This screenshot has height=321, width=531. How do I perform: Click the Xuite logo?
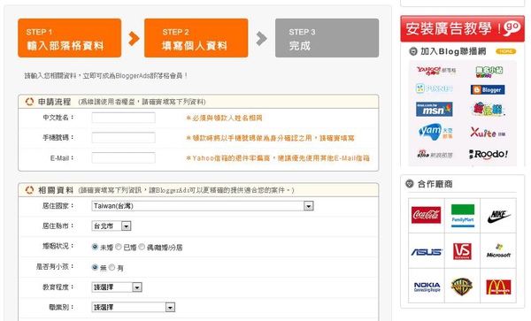[488, 133]
